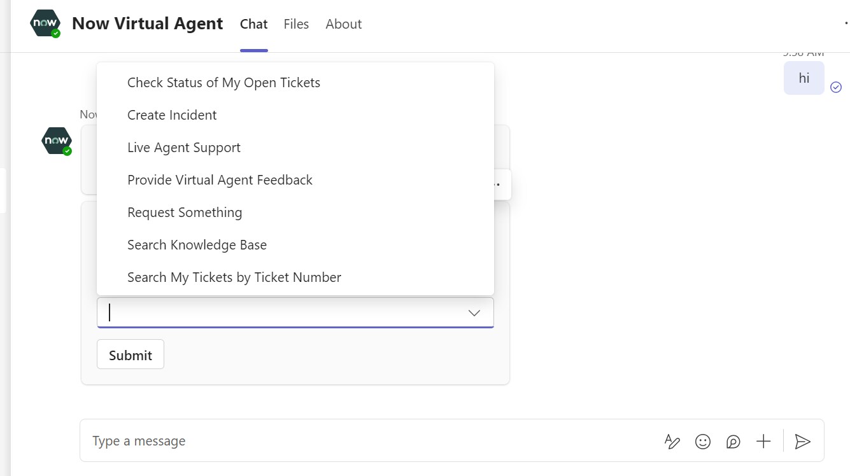The height and width of the screenshot is (476, 850).
Task: Click the delivered checkmark next to the hi message
Action: coord(836,87)
